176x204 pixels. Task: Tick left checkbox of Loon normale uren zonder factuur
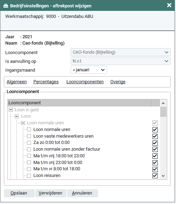tap(29, 149)
